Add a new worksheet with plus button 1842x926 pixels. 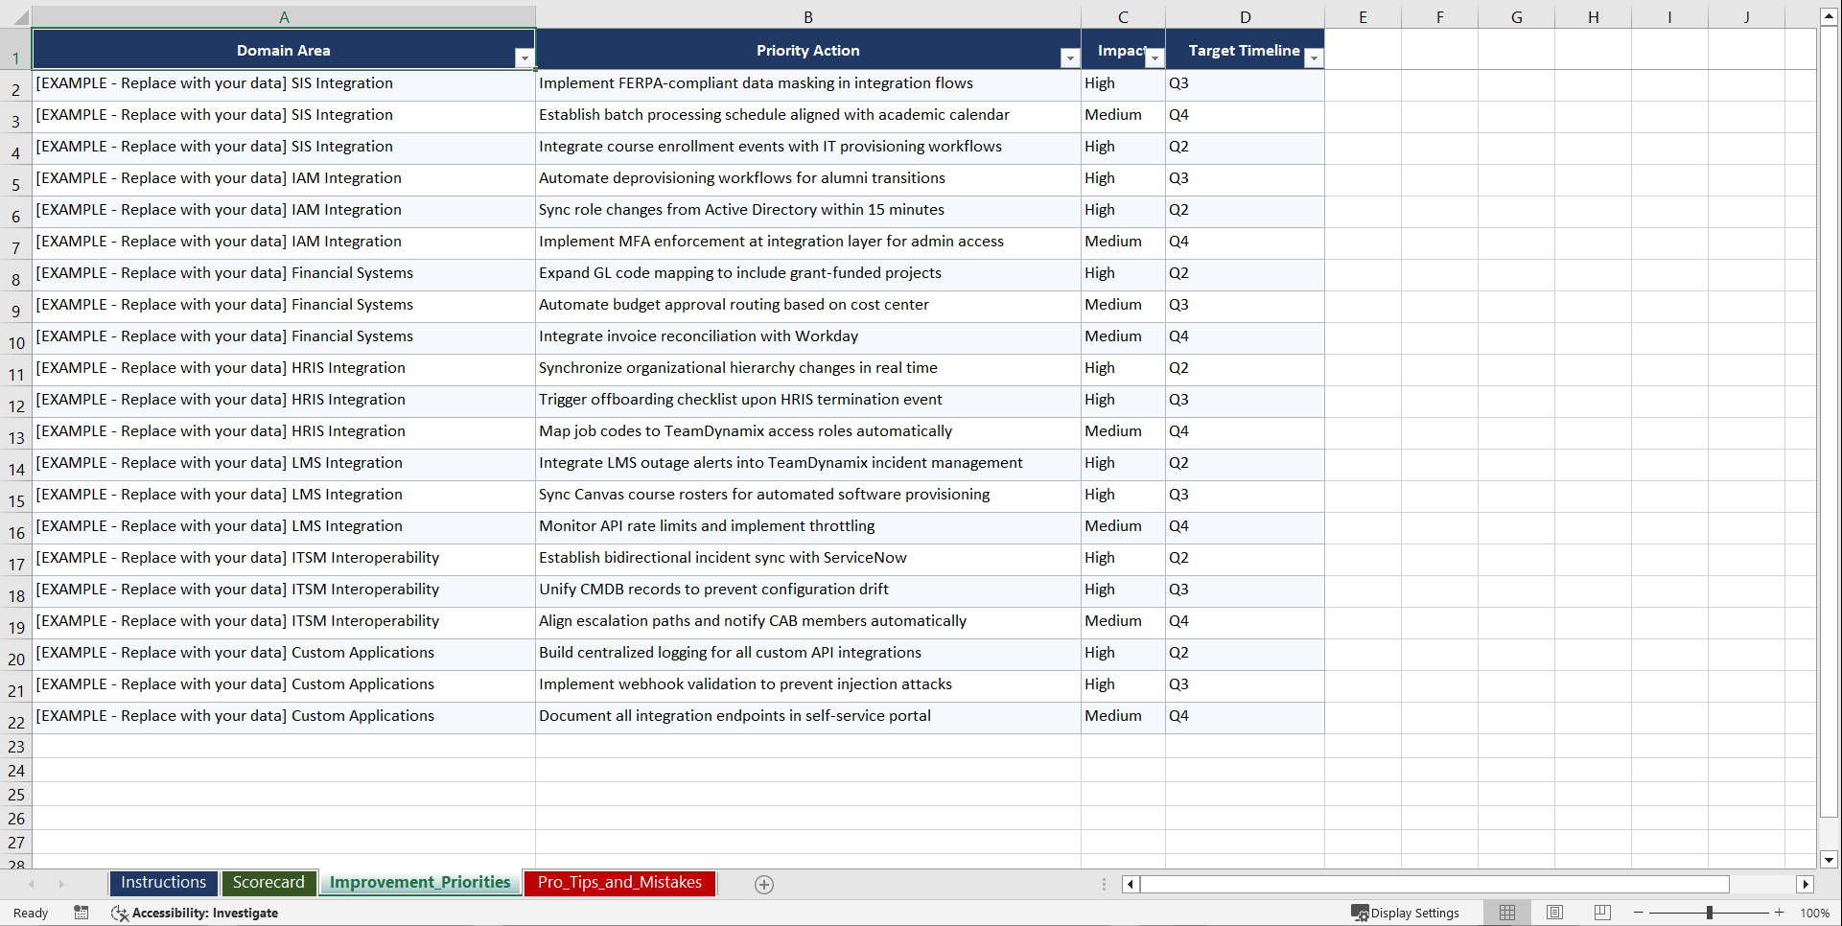(x=764, y=884)
